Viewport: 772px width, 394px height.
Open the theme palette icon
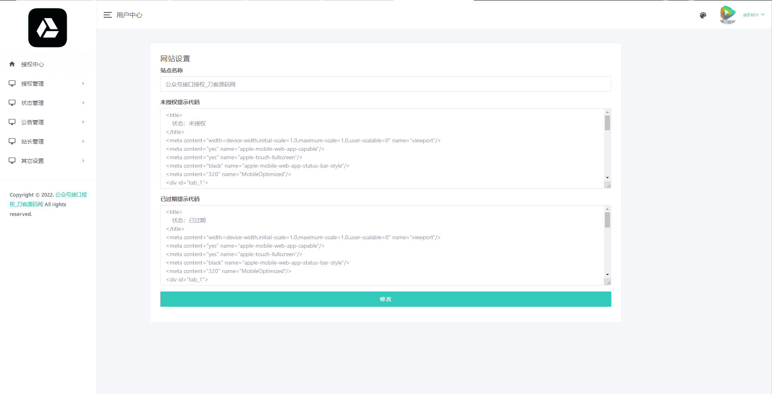703,15
